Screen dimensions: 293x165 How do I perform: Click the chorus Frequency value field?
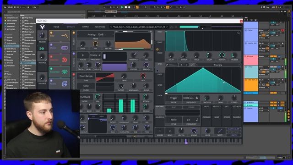[95, 55]
